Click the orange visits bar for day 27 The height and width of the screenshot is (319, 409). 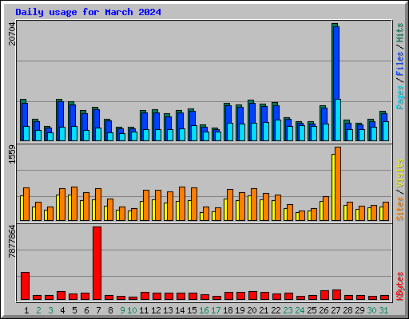coord(338,183)
